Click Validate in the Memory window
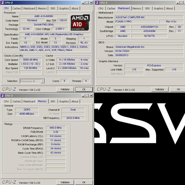 tap(65, 183)
